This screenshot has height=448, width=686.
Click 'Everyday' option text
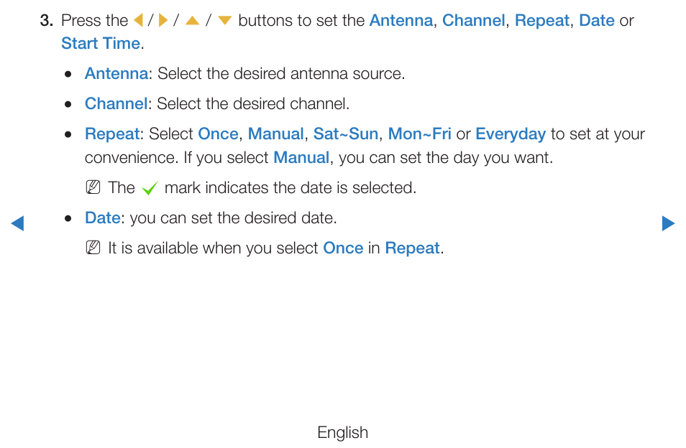point(511,134)
